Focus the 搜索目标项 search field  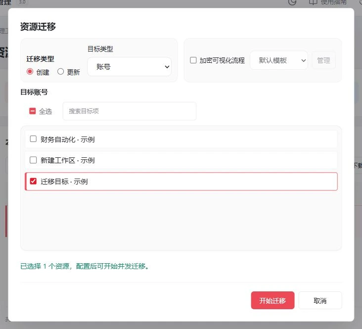click(130, 111)
